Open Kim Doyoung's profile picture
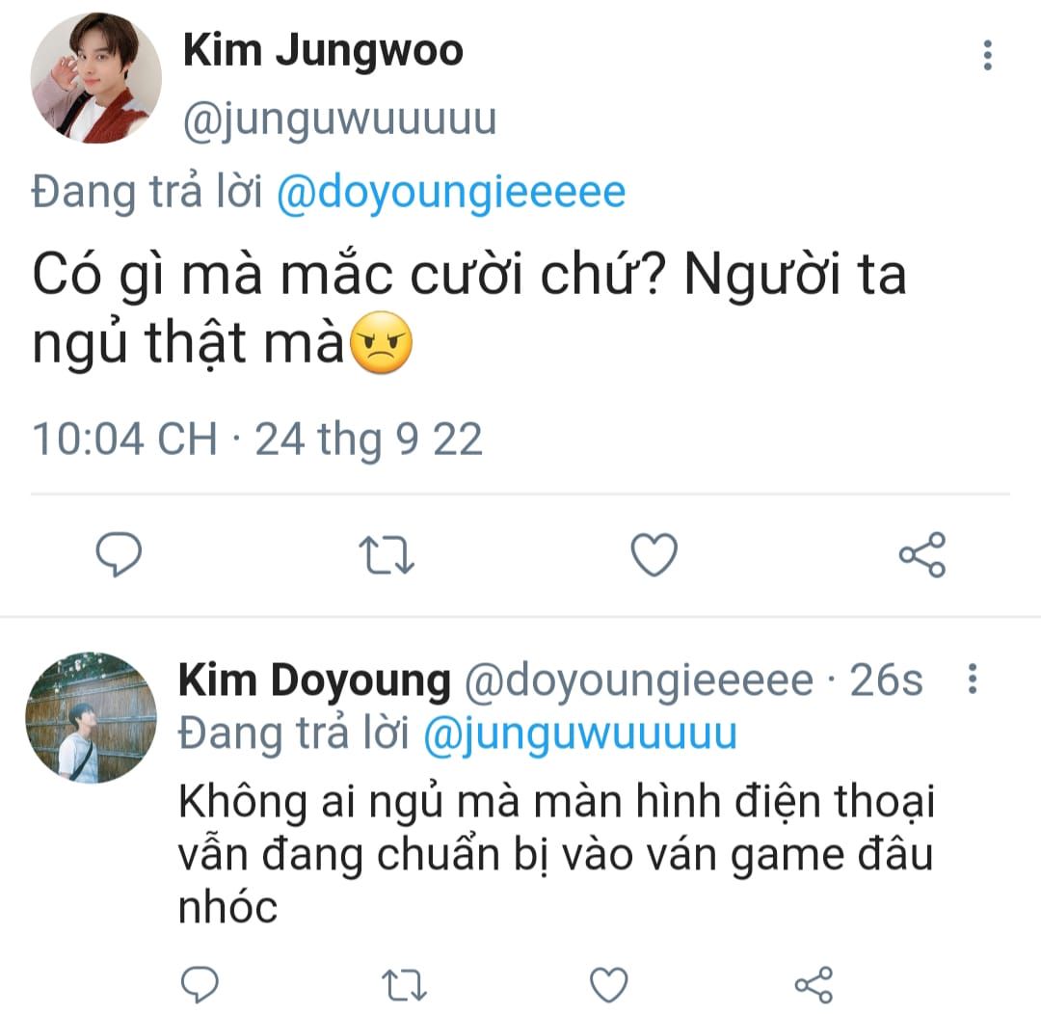This screenshot has height=1014, width=1041. pyautogui.click(x=92, y=717)
